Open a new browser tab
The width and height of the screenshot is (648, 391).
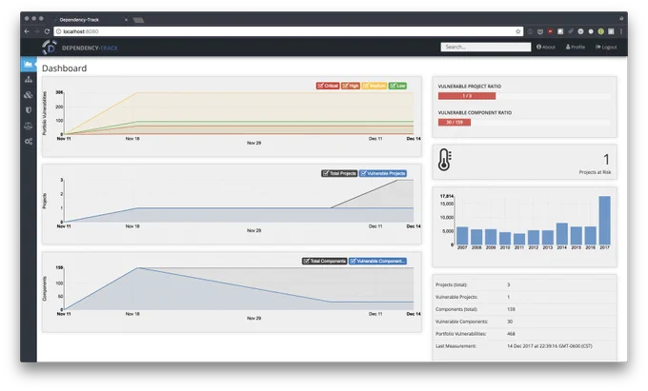click(x=138, y=20)
